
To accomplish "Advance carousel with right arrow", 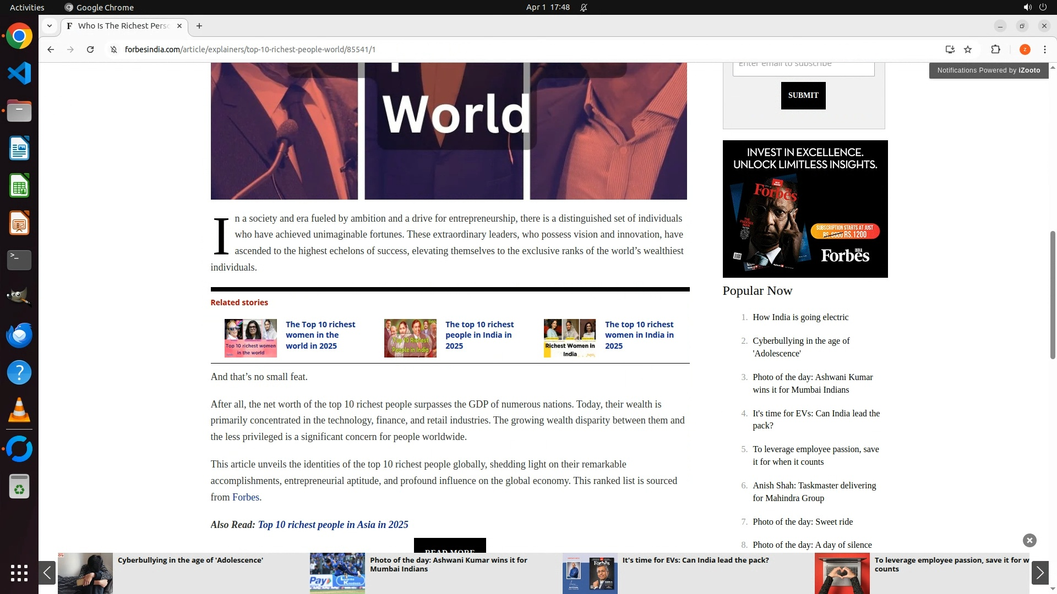I will [x=1039, y=573].
